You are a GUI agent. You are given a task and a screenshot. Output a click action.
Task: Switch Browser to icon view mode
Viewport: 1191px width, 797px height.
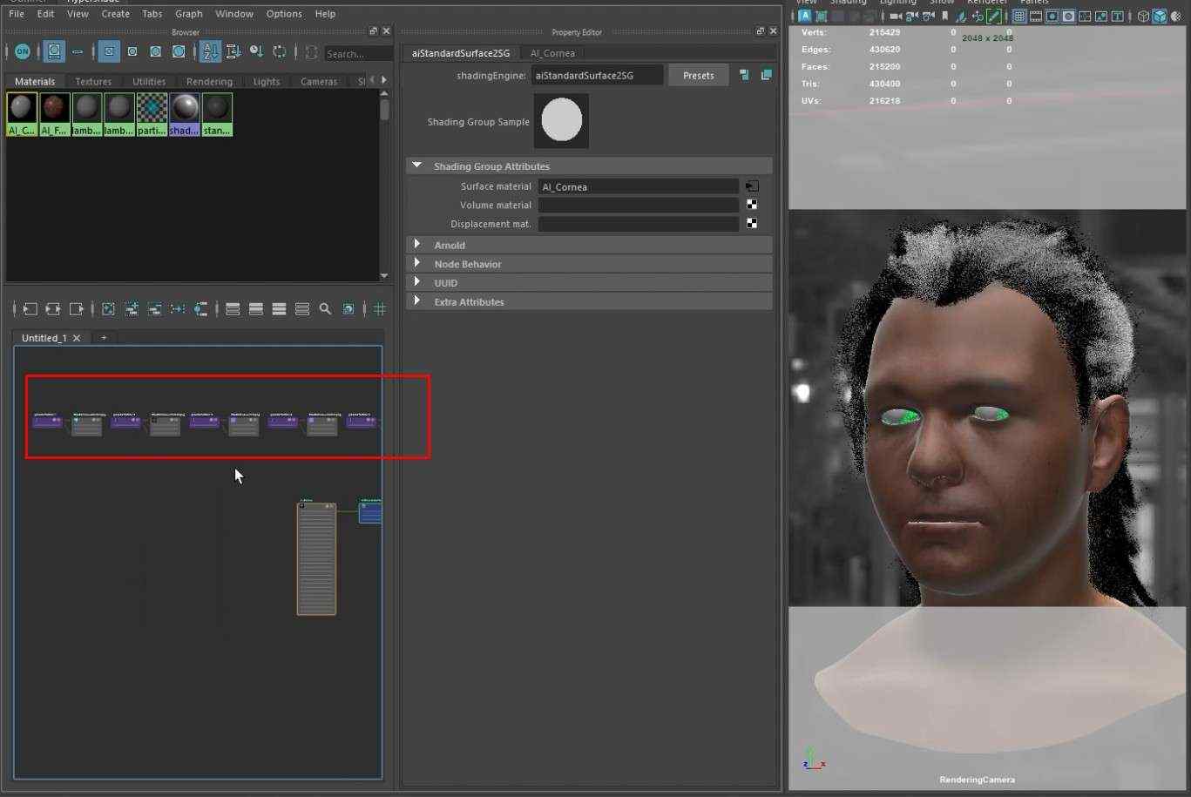point(54,52)
